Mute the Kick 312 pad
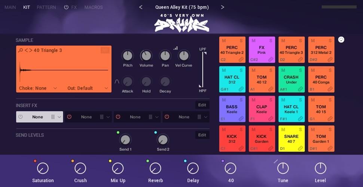This screenshot has height=187, width=363. pos(224,130)
